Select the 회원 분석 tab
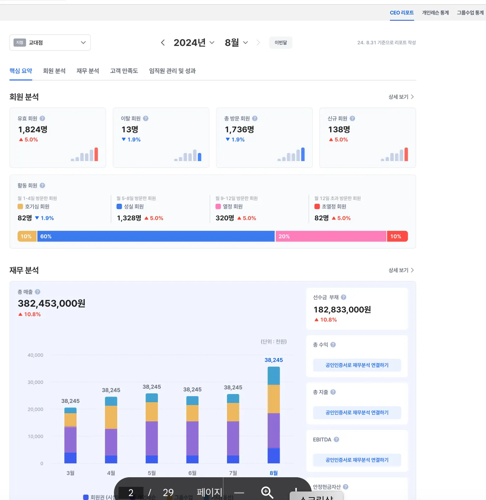 click(x=54, y=71)
